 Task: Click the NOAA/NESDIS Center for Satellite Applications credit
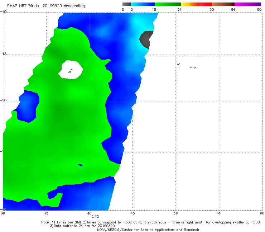[148, 230]
